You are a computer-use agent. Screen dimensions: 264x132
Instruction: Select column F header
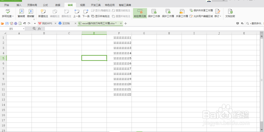119,33
